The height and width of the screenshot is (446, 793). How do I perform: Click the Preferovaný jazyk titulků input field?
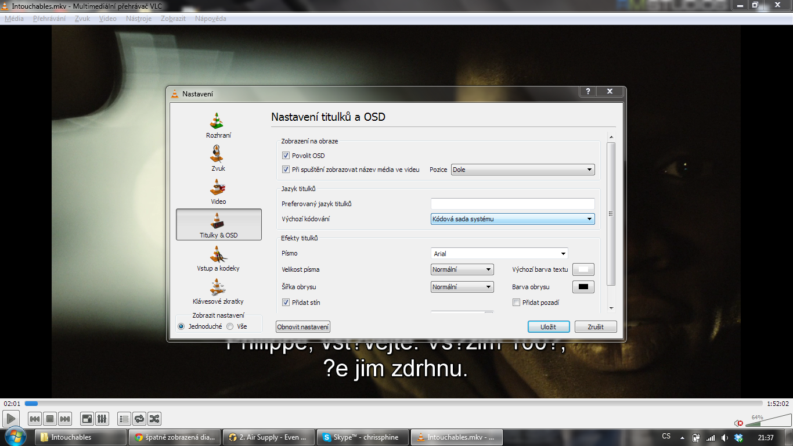tap(513, 204)
